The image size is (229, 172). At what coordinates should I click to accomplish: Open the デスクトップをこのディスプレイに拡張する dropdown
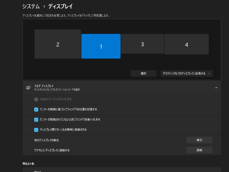pos(187,73)
